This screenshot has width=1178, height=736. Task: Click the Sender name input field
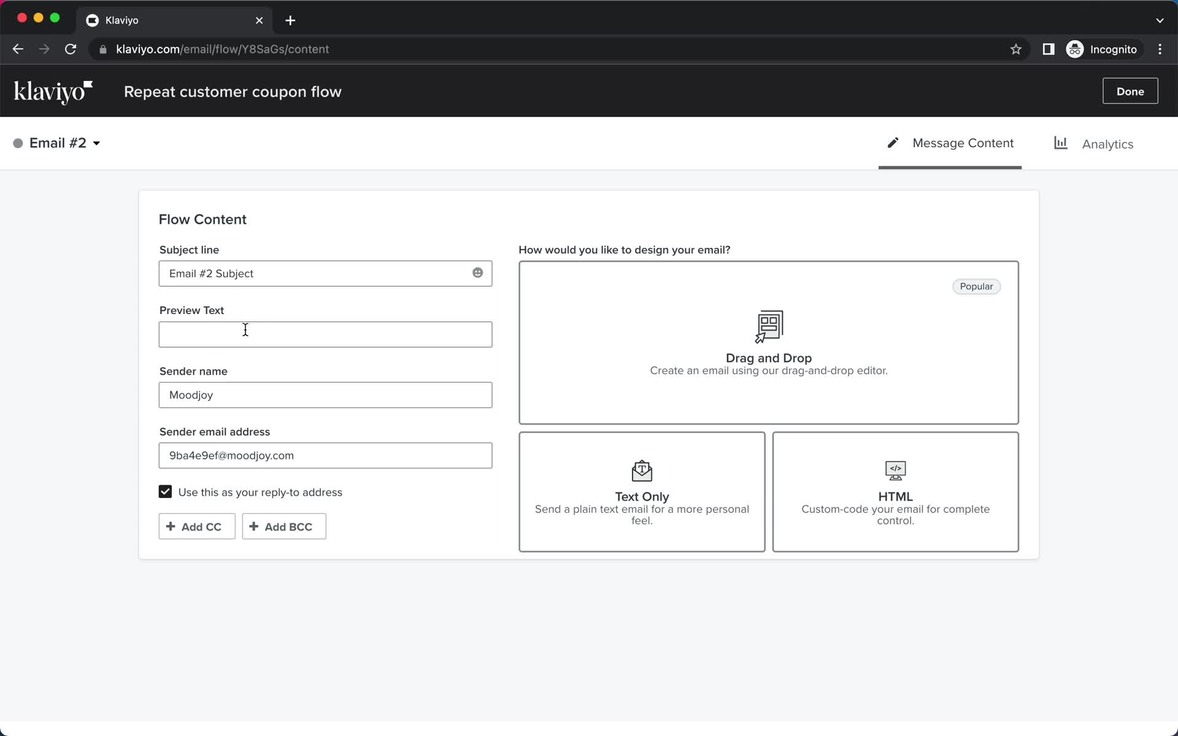pyautogui.click(x=326, y=395)
